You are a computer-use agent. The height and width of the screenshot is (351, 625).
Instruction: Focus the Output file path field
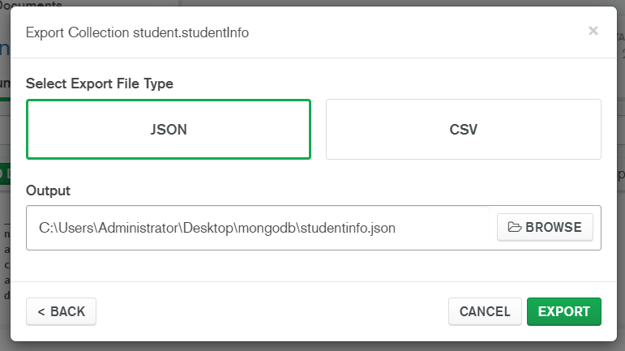(259, 228)
